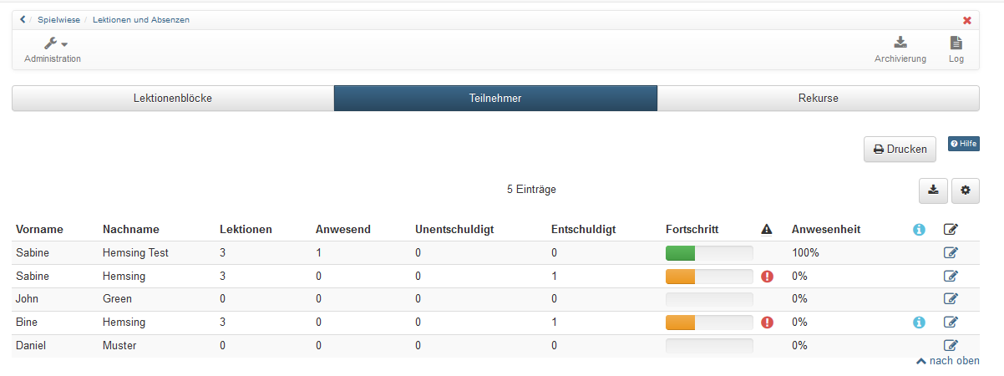Open the Archivierung download icon
Image resolution: width=1004 pixels, height=376 pixels.
click(x=900, y=43)
